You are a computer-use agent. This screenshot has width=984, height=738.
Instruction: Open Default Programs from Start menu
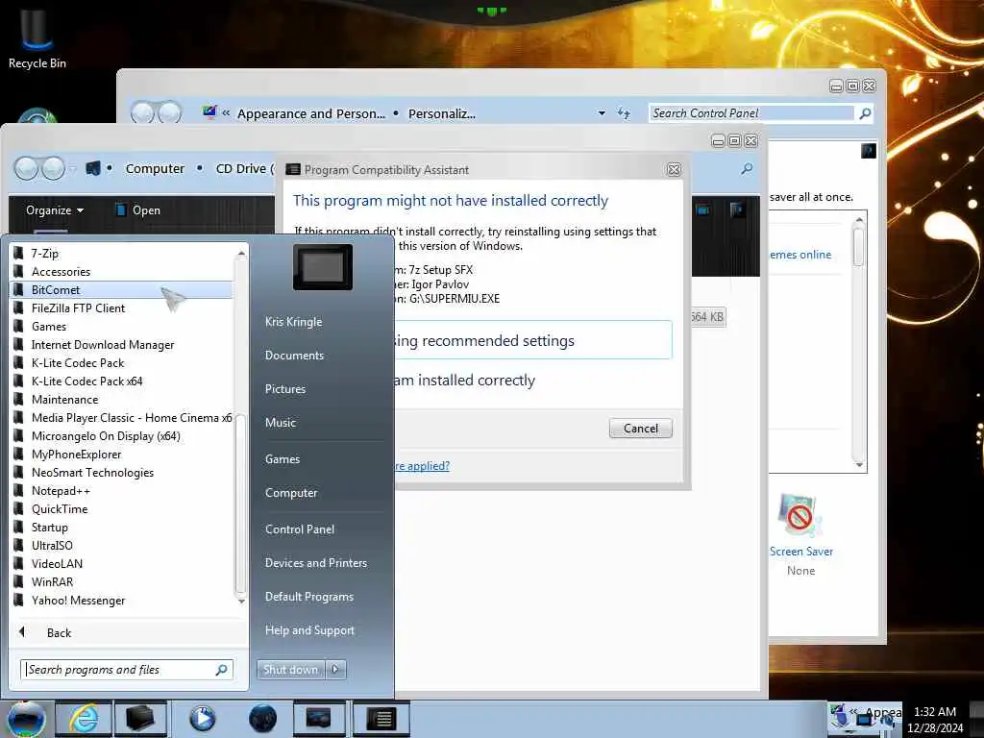[x=309, y=597]
